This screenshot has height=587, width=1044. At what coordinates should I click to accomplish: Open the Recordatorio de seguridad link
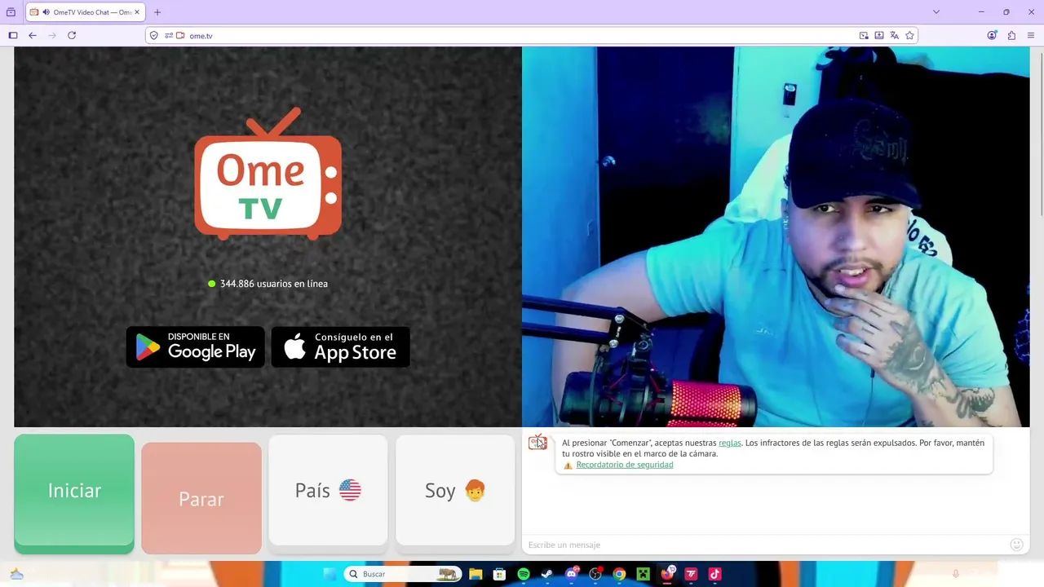coord(625,465)
